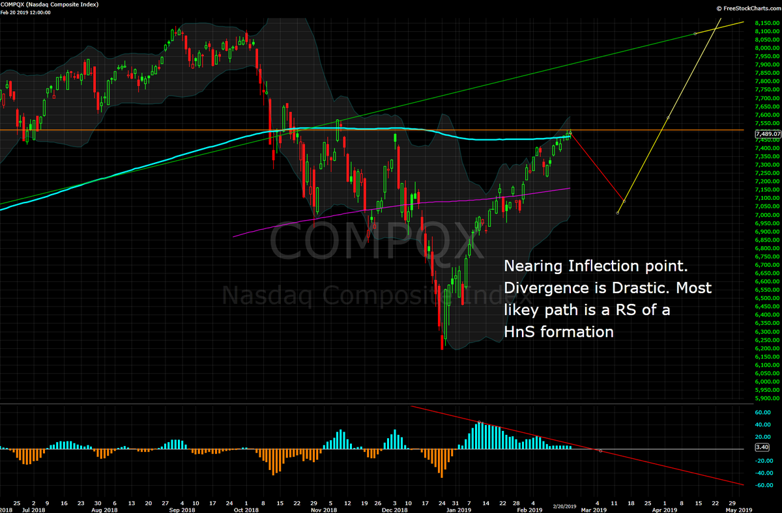Click the Apr 2019 date axis label
The image size is (782, 513).
pos(665,510)
